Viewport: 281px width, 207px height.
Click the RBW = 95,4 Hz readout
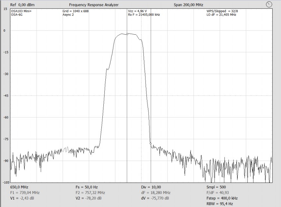pos(219,204)
